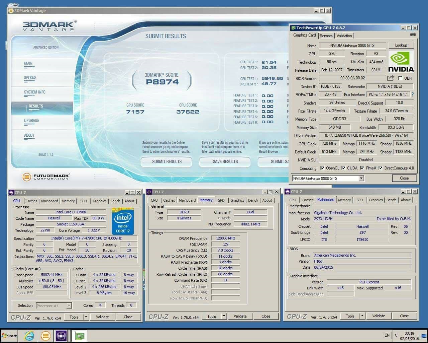Screen dimensions: 428x343
Task: Toggle the UEFI checkbox in GPU-Z
Action: click(400, 78)
